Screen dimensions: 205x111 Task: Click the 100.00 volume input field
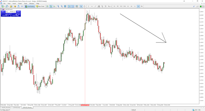(x=11, y=12)
